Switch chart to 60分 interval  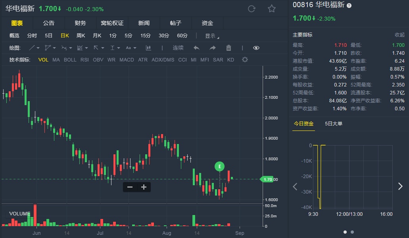click(x=182, y=35)
